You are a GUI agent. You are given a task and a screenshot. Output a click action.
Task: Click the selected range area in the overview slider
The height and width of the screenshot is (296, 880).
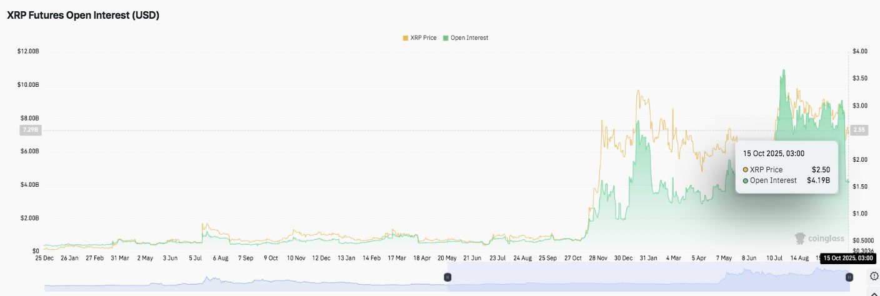point(648,277)
